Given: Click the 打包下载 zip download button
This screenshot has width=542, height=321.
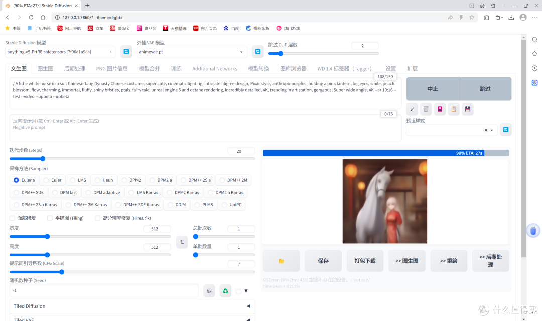Looking at the screenshot, I should 365,261.
